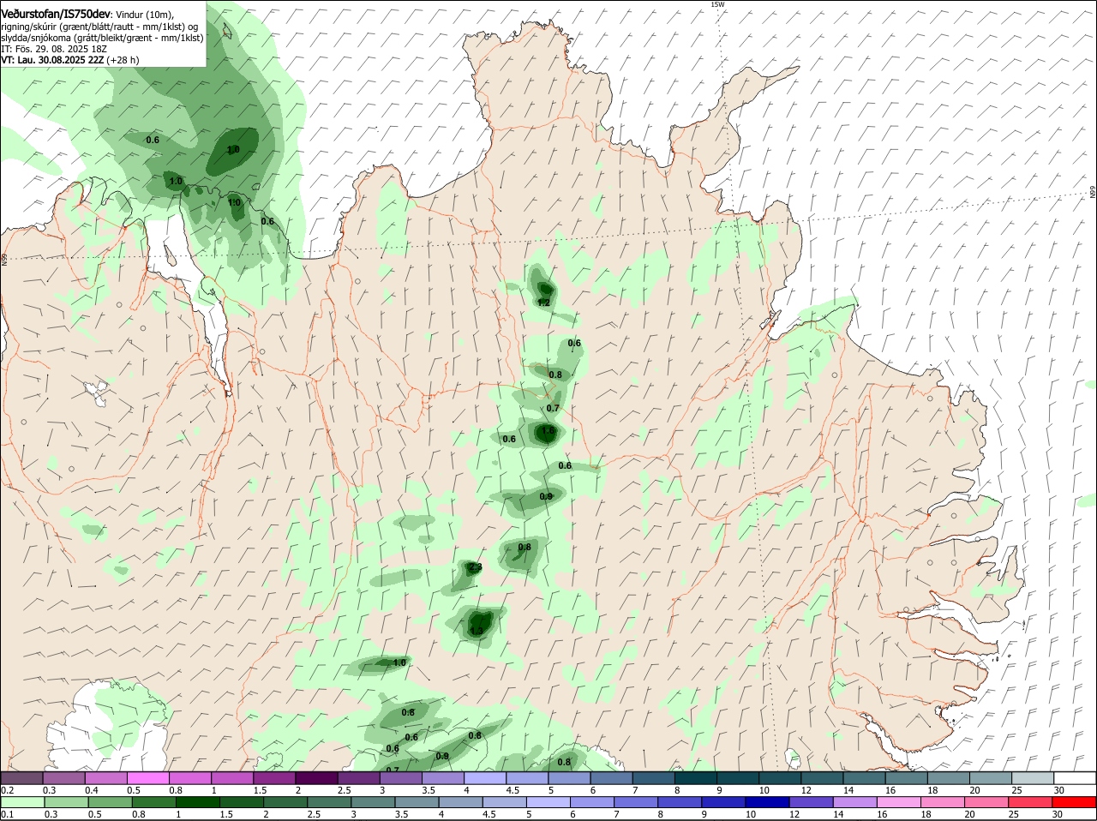Select the snow scale swatch between 0.5 and 0.8
Image resolution: width=1097 pixels, height=821 pixels.
click(x=148, y=777)
